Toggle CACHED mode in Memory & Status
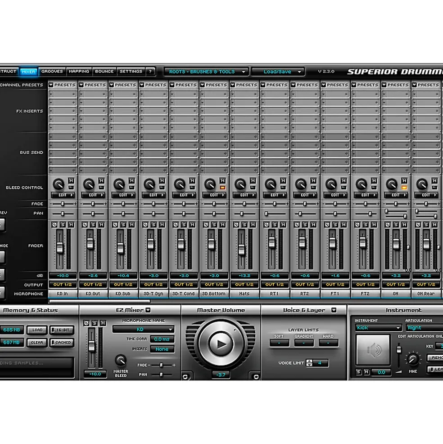This screenshot has width=443, height=444. click(x=62, y=343)
